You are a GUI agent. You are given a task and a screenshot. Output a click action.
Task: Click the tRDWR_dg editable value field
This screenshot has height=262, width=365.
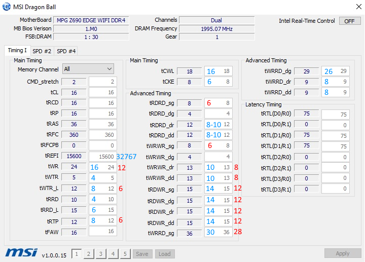[x=218, y=200]
